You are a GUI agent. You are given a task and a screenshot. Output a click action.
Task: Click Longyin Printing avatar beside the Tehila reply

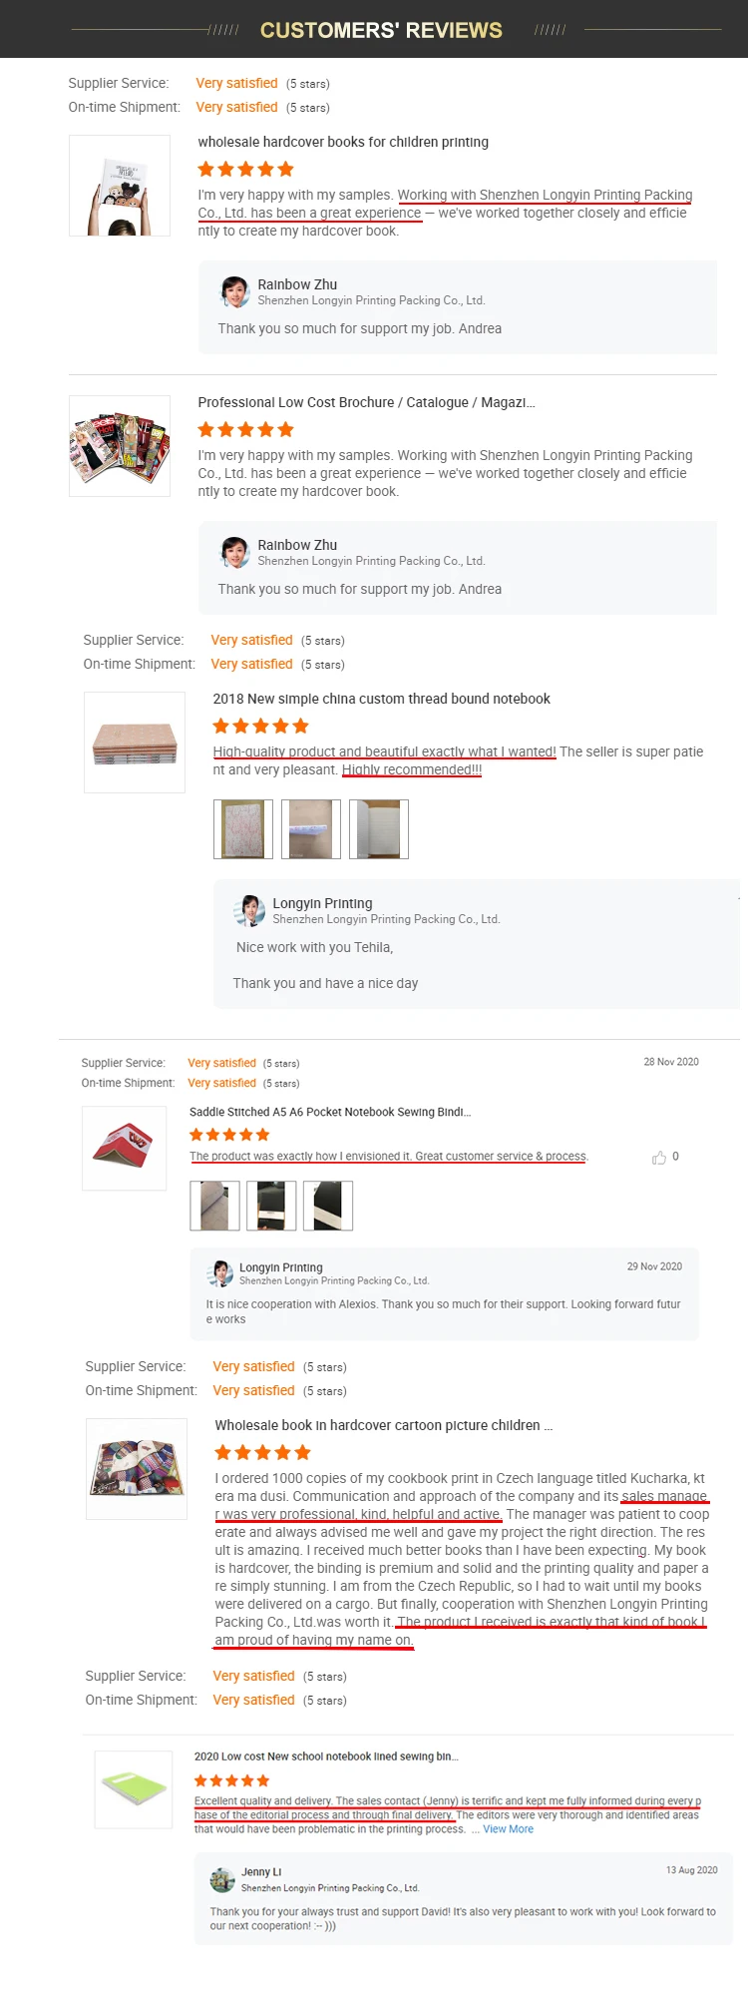tap(249, 911)
